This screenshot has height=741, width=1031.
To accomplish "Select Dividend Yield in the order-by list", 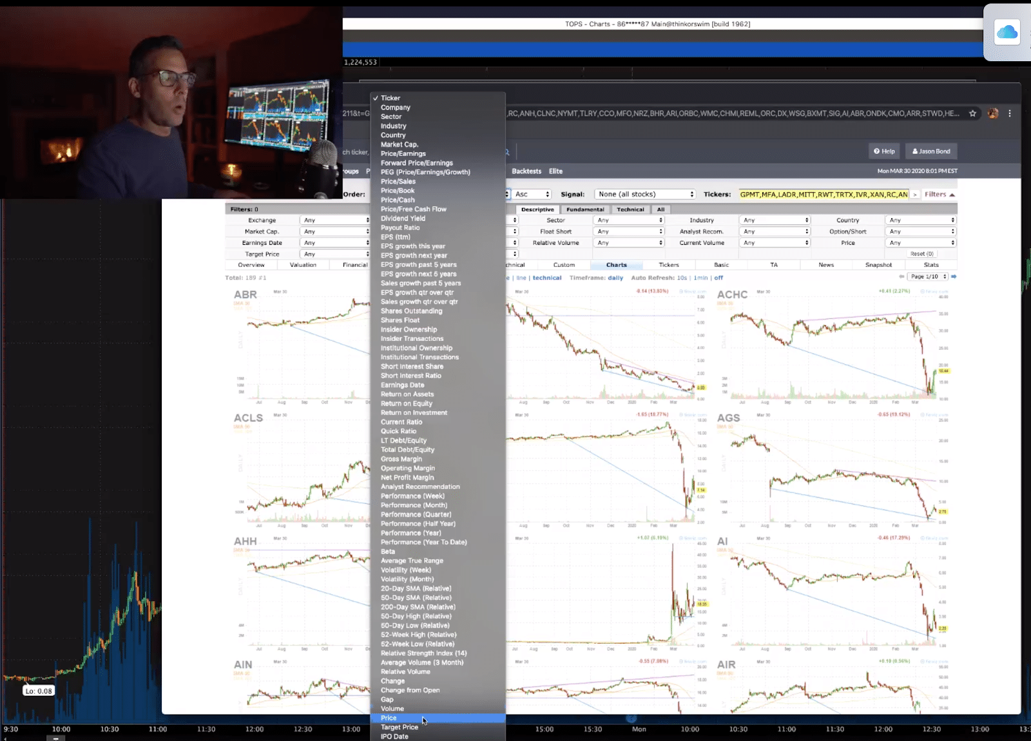I will click(x=438, y=218).
